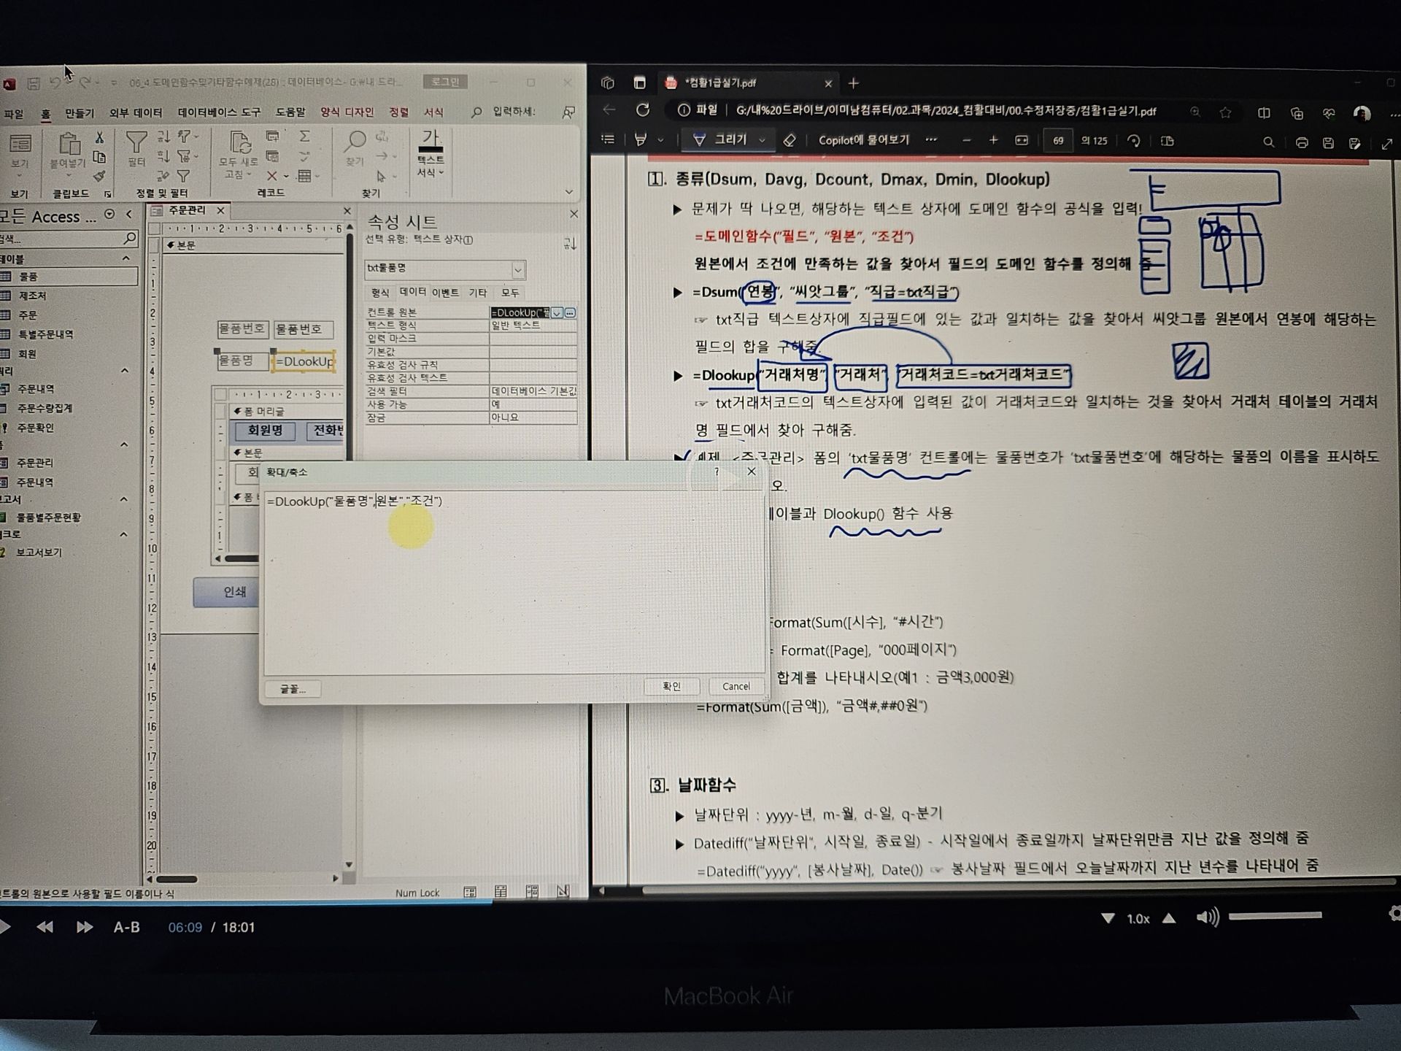Click the PDF print icon
This screenshot has height=1051, width=1401.
[1301, 142]
